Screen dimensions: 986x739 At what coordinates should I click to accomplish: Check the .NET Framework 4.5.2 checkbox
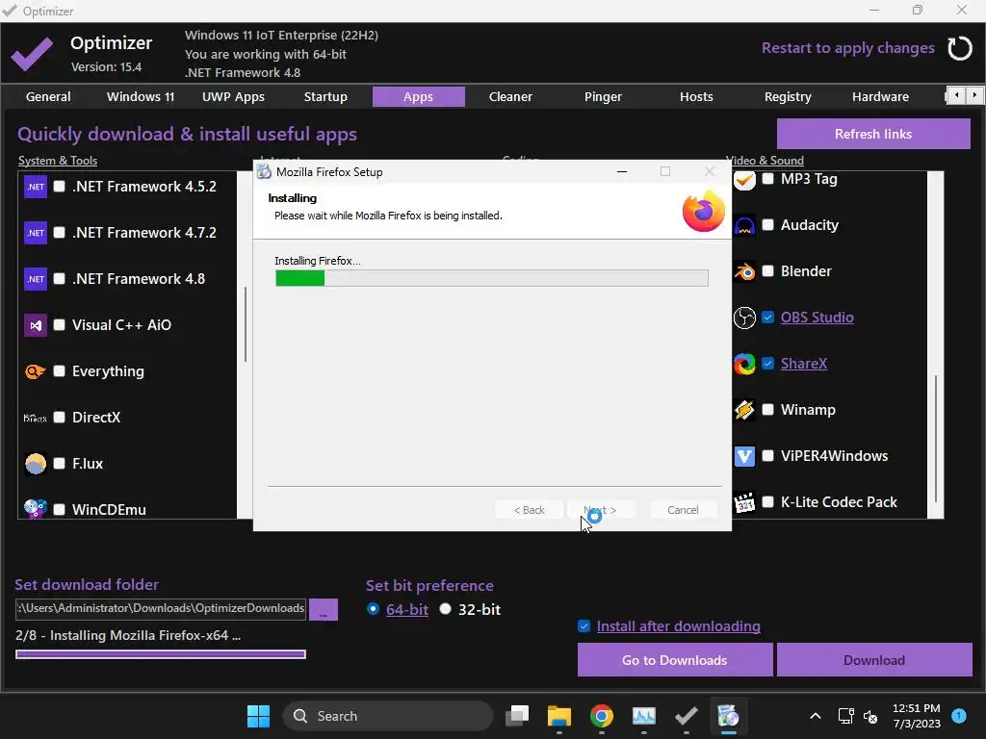[x=59, y=187]
